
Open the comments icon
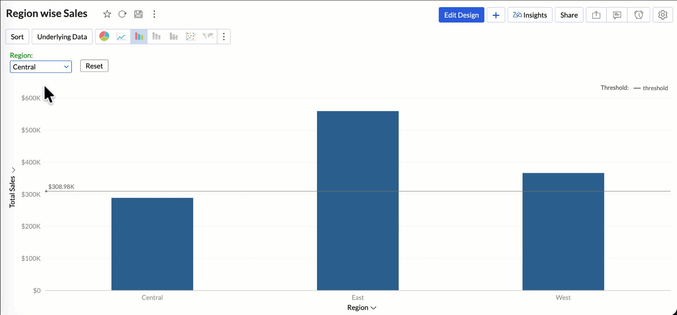point(617,15)
